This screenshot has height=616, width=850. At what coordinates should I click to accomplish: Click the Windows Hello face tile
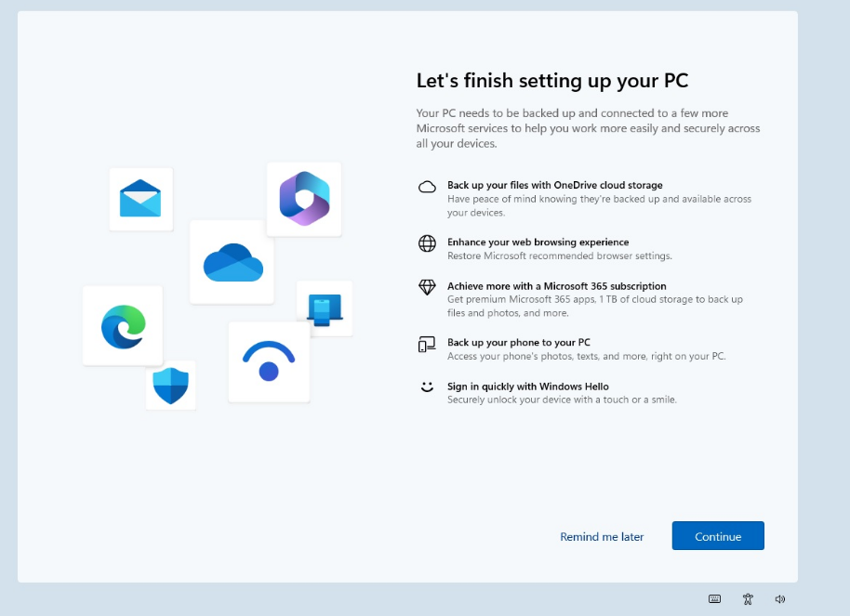[269, 362]
